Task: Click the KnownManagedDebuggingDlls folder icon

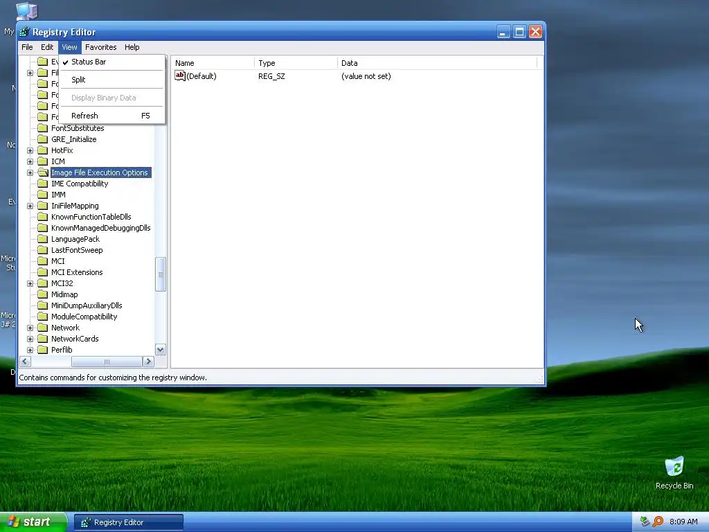Action: pos(42,228)
